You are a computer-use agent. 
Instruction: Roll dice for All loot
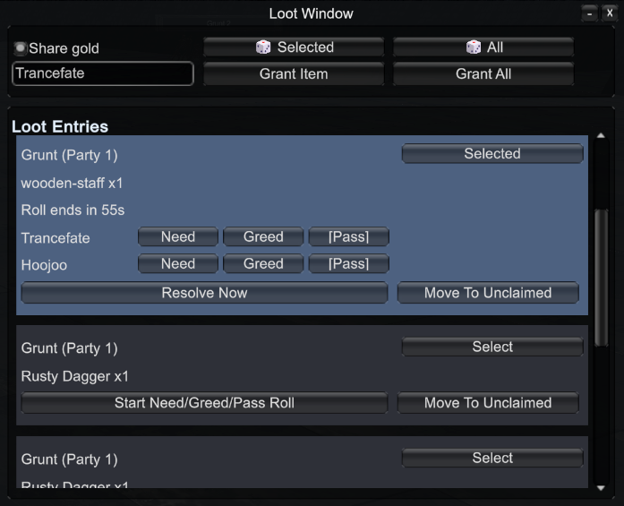click(483, 47)
